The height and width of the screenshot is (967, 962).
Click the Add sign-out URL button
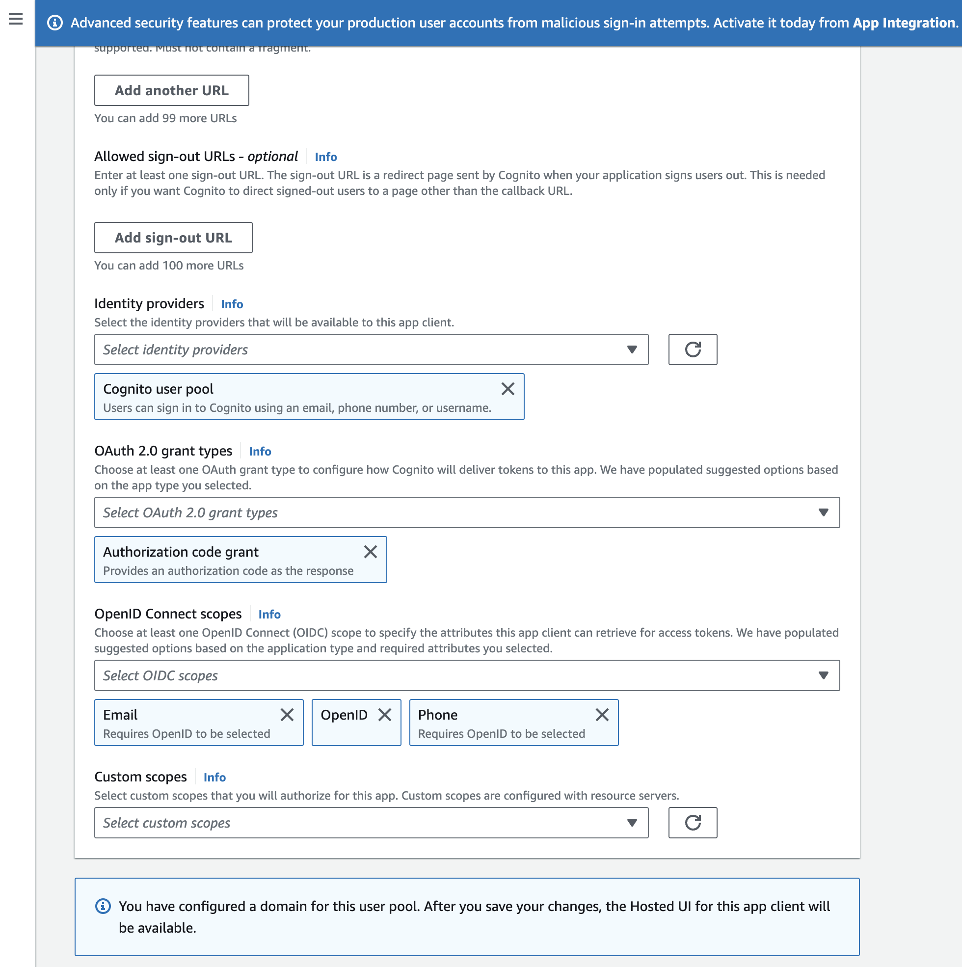173,237
